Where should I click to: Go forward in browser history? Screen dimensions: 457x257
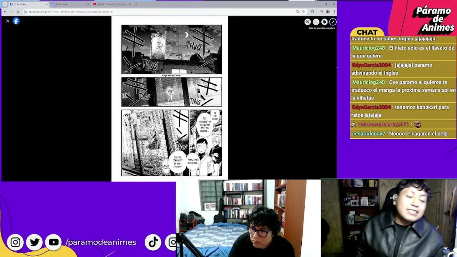point(11,12)
